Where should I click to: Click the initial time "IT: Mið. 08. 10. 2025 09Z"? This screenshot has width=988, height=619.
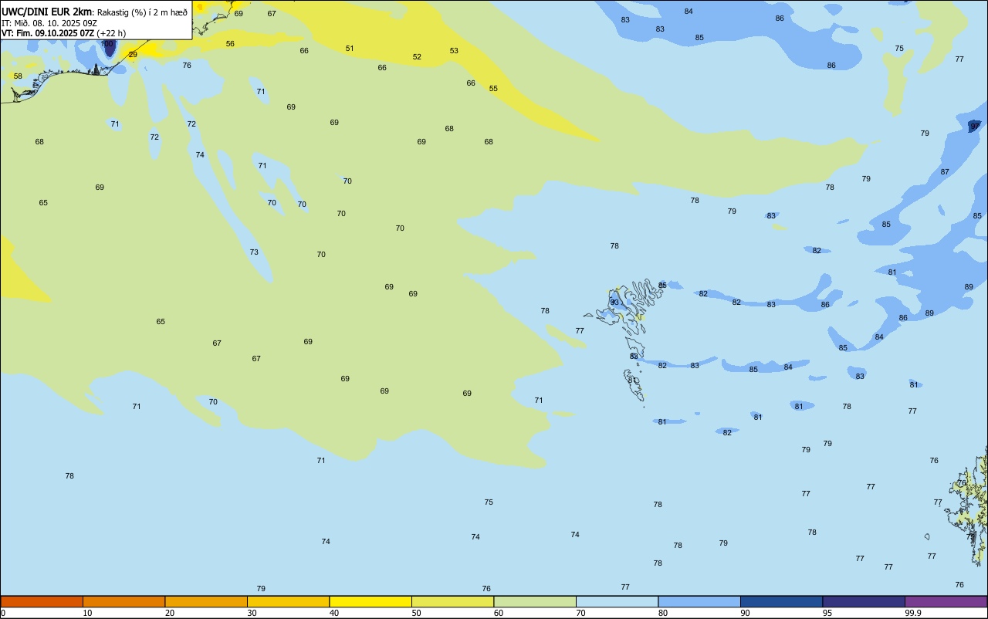[49, 23]
